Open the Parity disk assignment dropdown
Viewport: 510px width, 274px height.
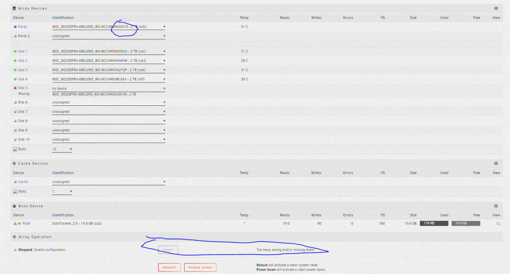[x=109, y=27]
